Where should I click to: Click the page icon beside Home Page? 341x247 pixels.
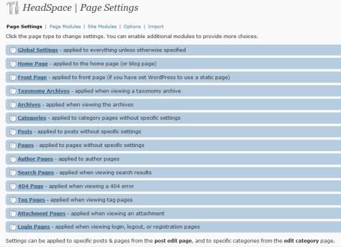pos(13,64)
